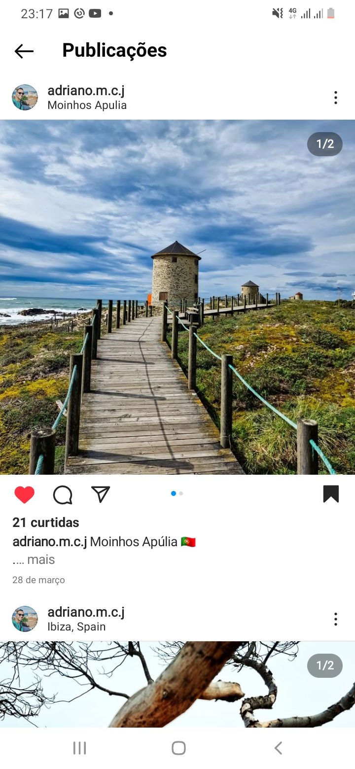Screen dimensions: 355x769
Task: Open options menu for Ibiza, Spain post
Action: pos(336,619)
